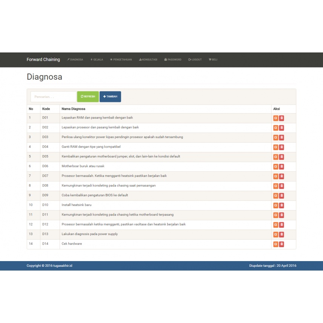Delete the D12 diagnosis entry
The height and width of the screenshot is (323, 323).
pos(281,225)
